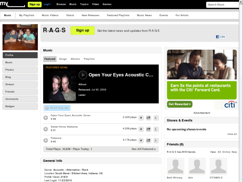Click the my logo in header

pos(12,4)
